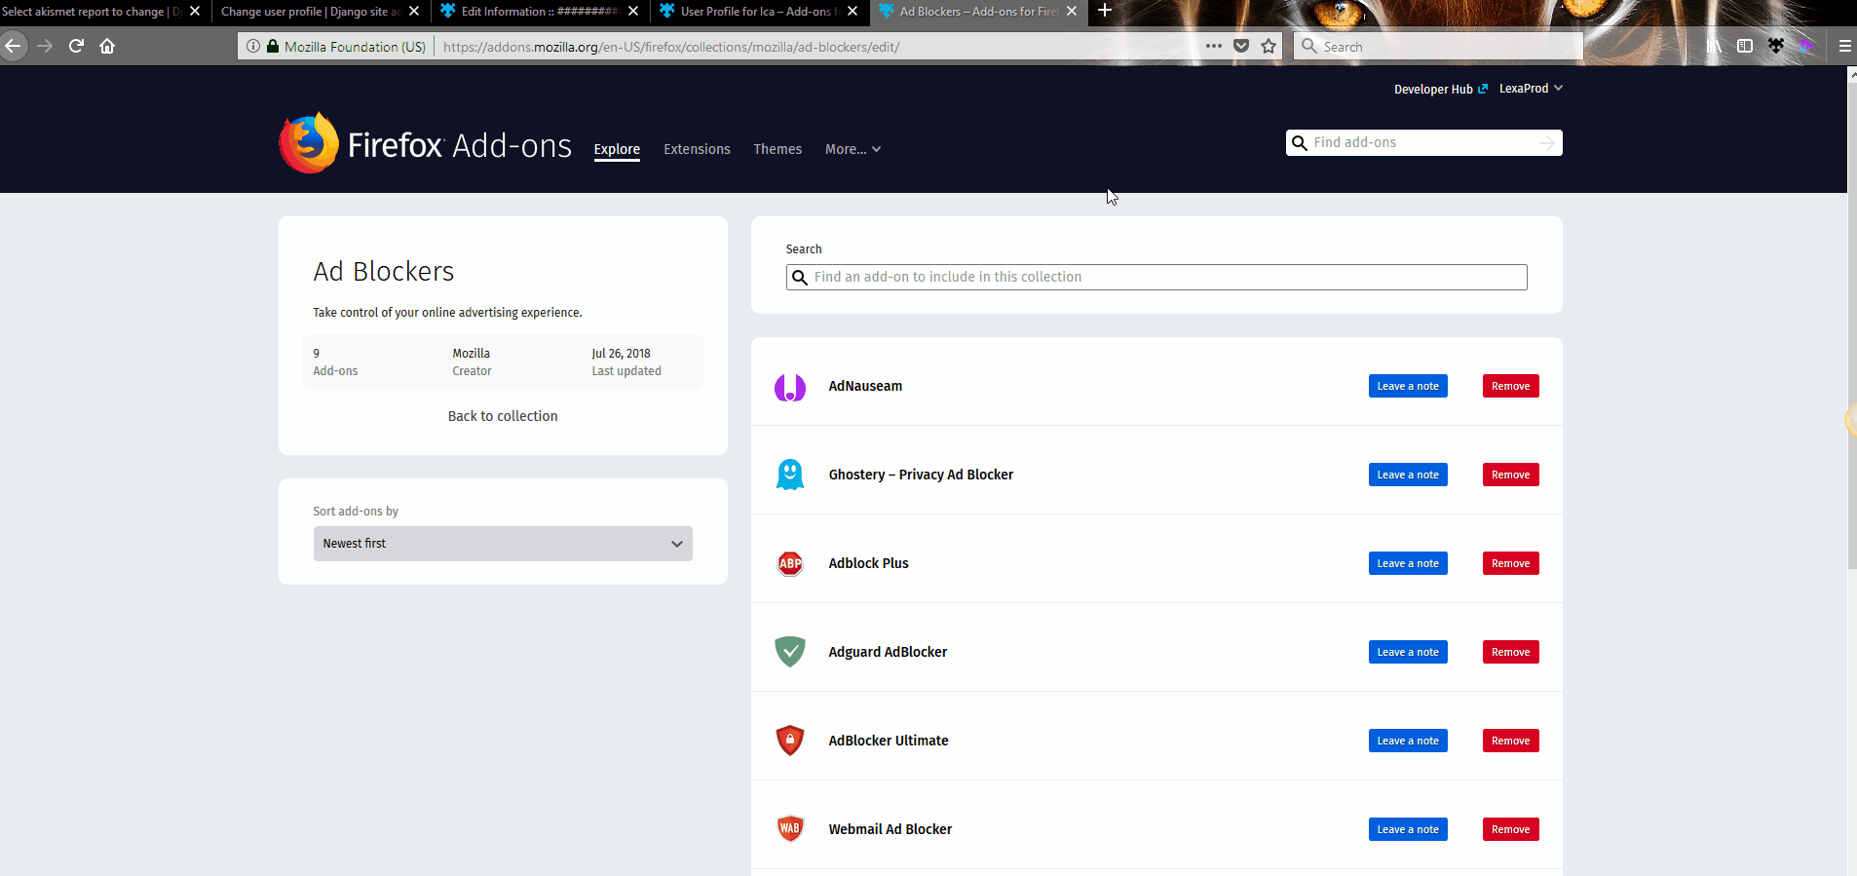
Task: Expand the More... navigation menu
Action: pos(853,149)
